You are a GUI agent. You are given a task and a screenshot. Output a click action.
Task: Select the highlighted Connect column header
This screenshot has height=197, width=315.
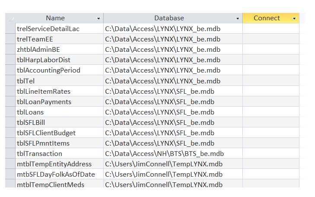[x=266, y=18]
